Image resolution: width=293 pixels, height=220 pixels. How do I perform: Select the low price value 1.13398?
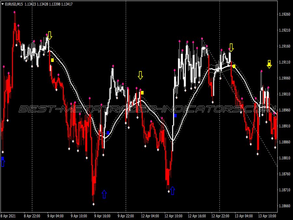(55, 4)
